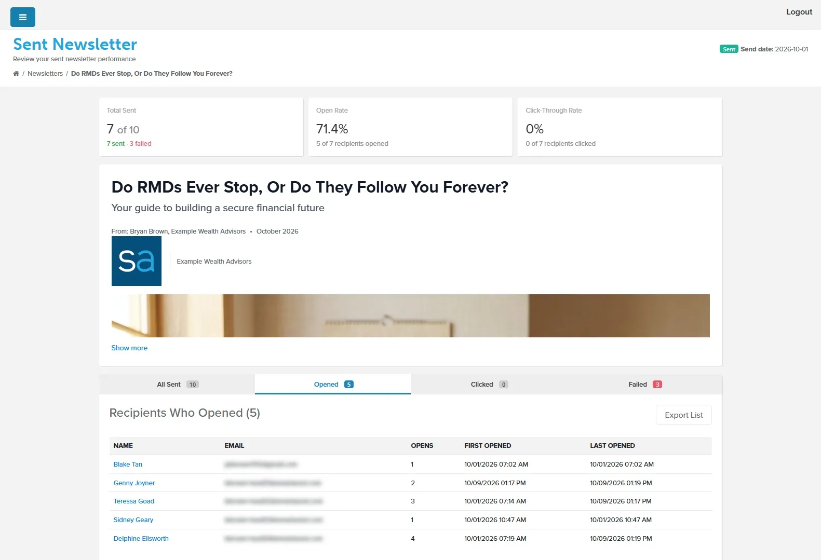Open Delphine Ellsworth's profile link
The height and width of the screenshot is (560, 821).
(141, 539)
